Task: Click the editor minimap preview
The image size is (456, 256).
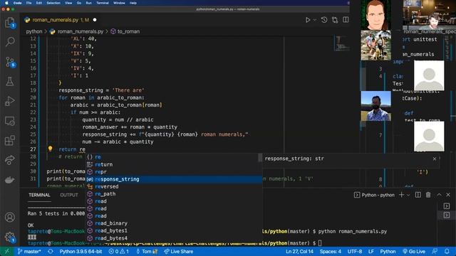Action: pos(341,43)
